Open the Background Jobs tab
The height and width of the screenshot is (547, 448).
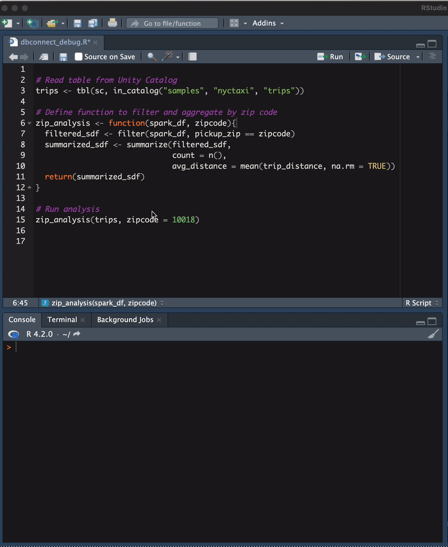click(x=125, y=319)
